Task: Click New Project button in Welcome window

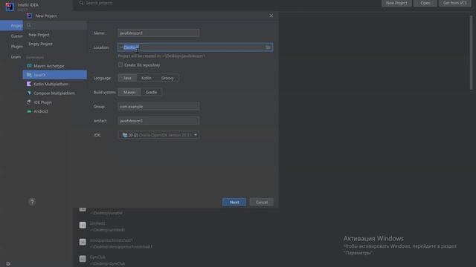Action: 396,3
